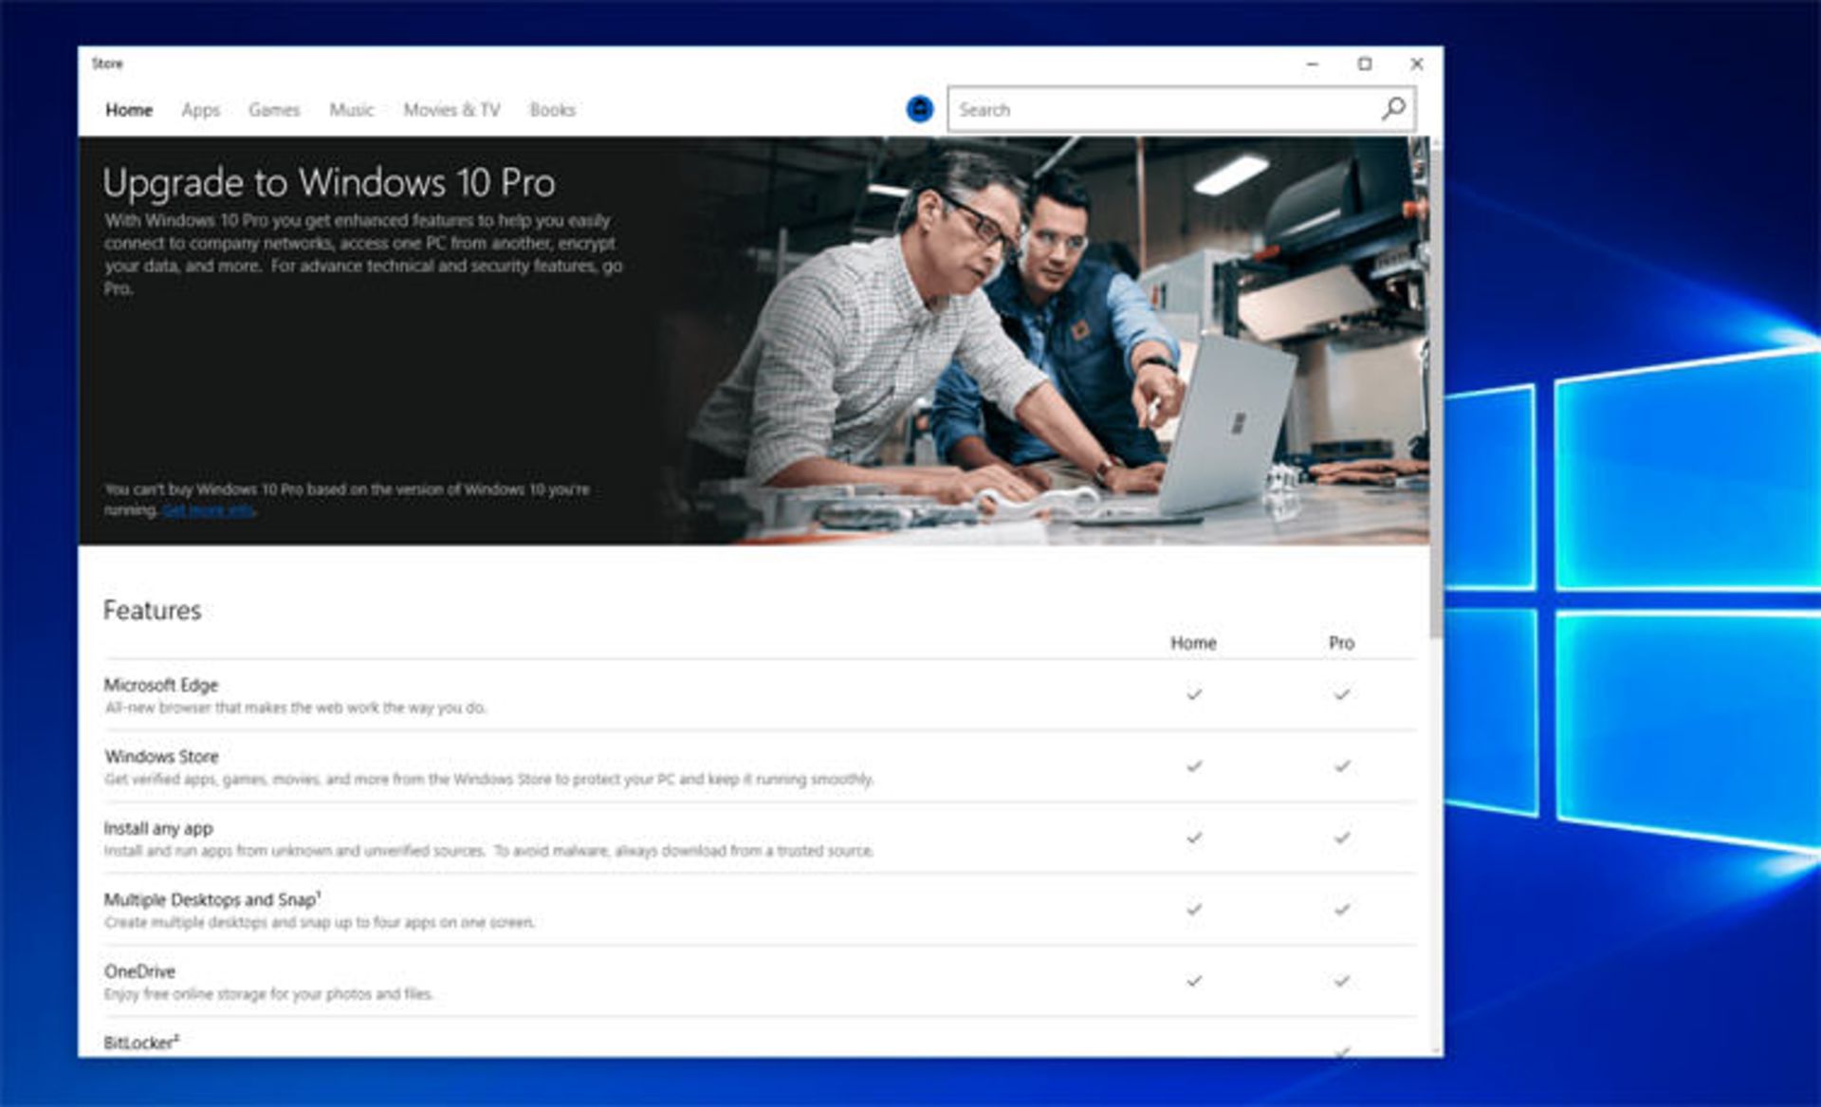This screenshot has width=1821, height=1107.
Task: Click the 'Features' section heading
Action: click(x=153, y=610)
